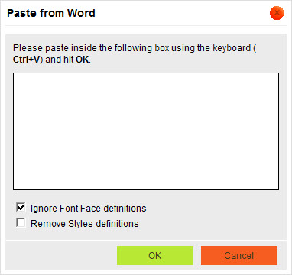The height and width of the screenshot is (275, 292).
Task: Click the Remove Styles definitions label
Action: 85,224
